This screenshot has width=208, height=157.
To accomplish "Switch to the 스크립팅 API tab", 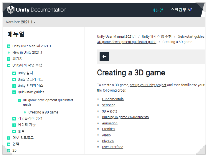I will pyautogui.click(x=182, y=10).
